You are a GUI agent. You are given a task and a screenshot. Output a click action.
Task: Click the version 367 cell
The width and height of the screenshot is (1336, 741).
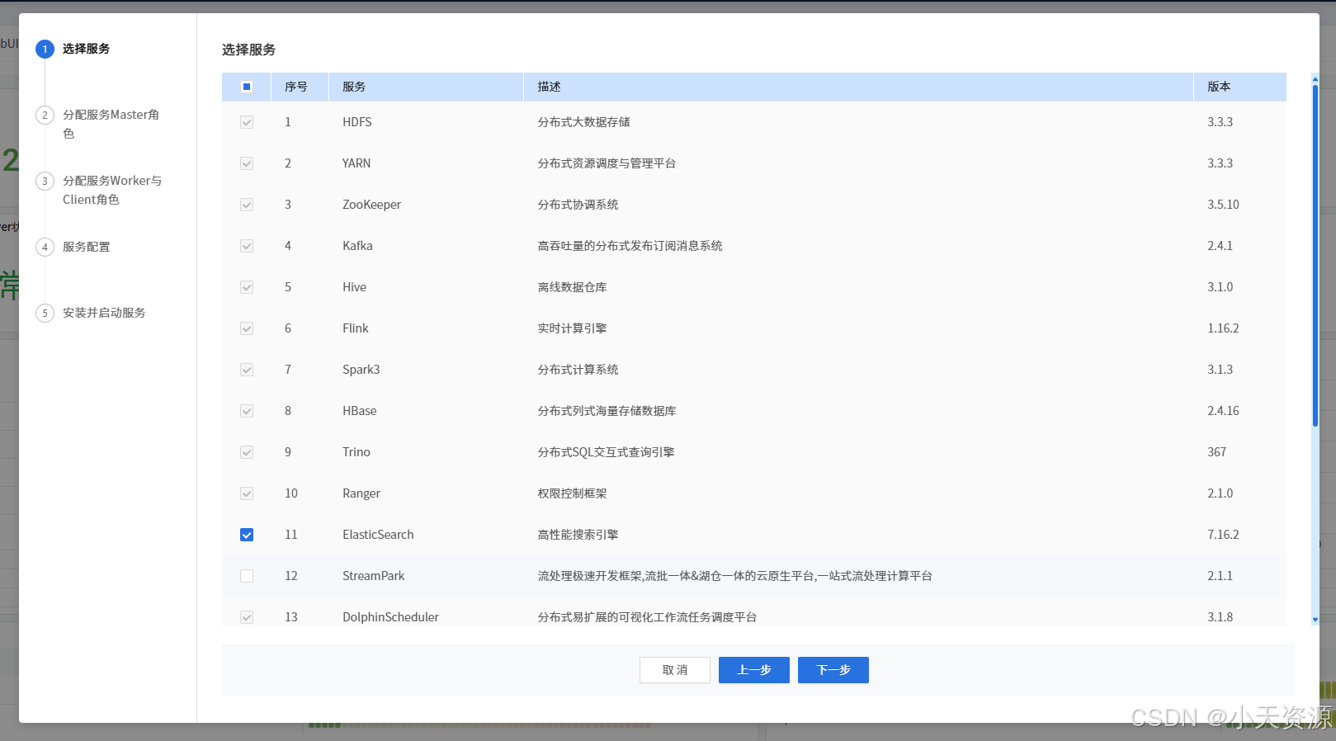[x=1217, y=452]
